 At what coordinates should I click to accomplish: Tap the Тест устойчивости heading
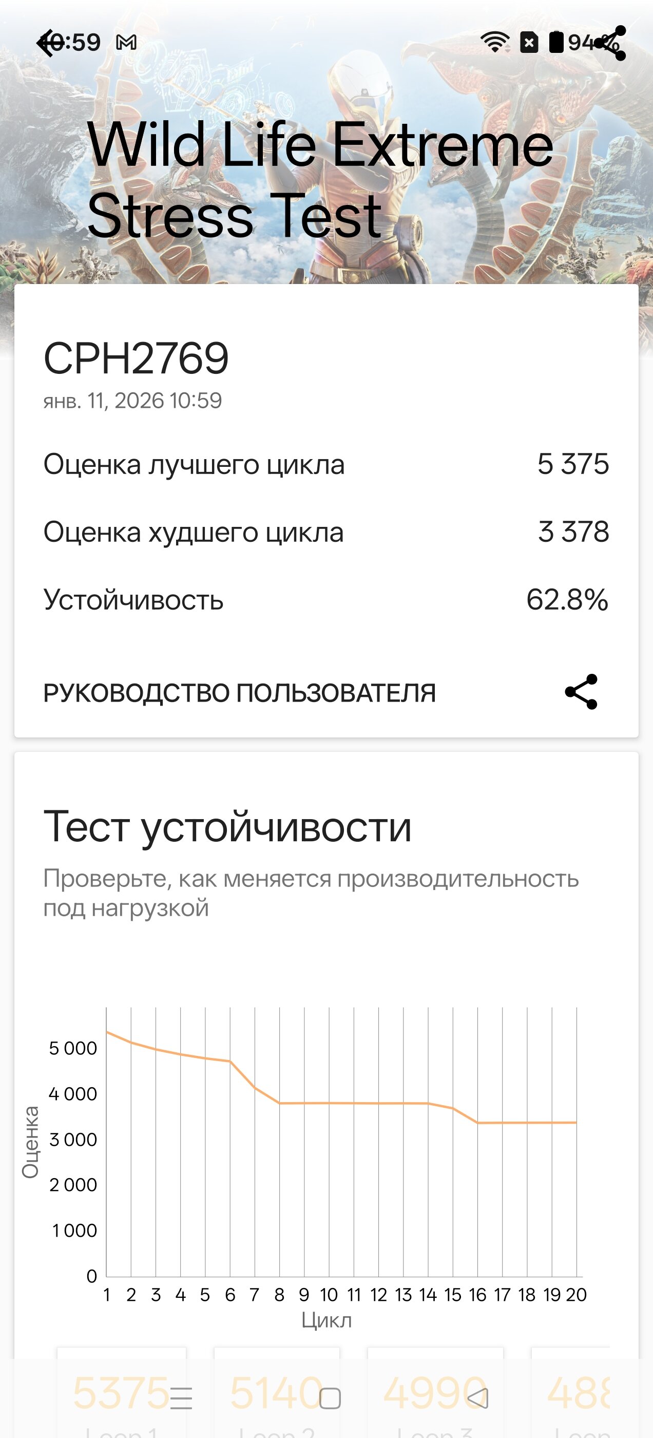click(228, 827)
